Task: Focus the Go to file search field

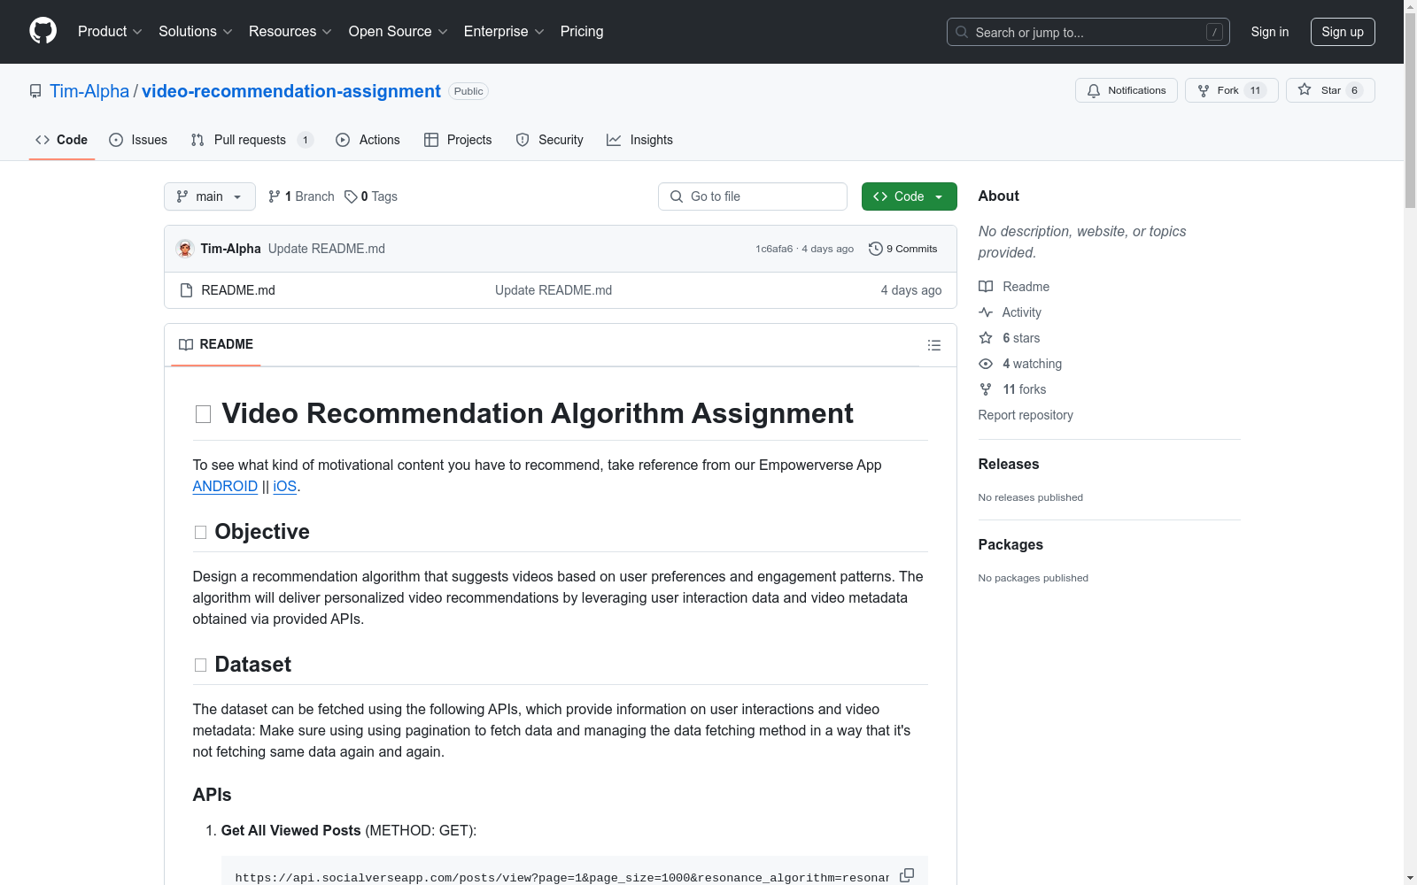Action: click(753, 196)
